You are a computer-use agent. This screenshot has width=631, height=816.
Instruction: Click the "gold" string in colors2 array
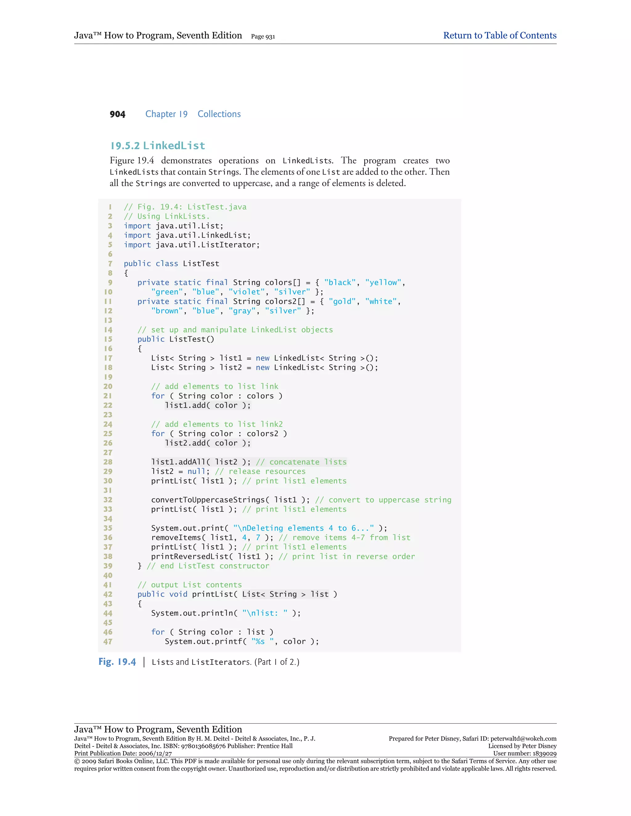click(x=342, y=301)
